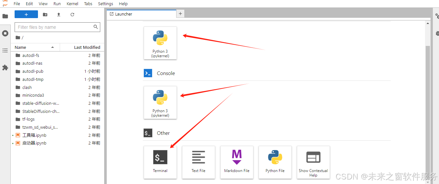Select the 工具箱.ipynb notebook file
439x184 pixels.
57,135
